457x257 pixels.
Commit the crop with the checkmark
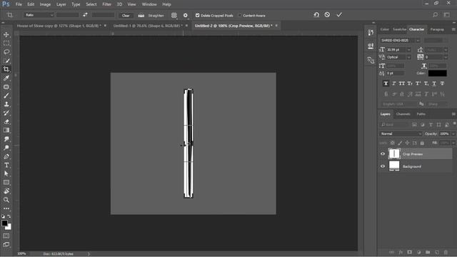[339, 14]
